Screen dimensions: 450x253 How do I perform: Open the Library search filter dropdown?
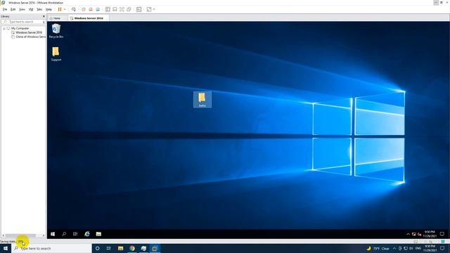pos(44,22)
